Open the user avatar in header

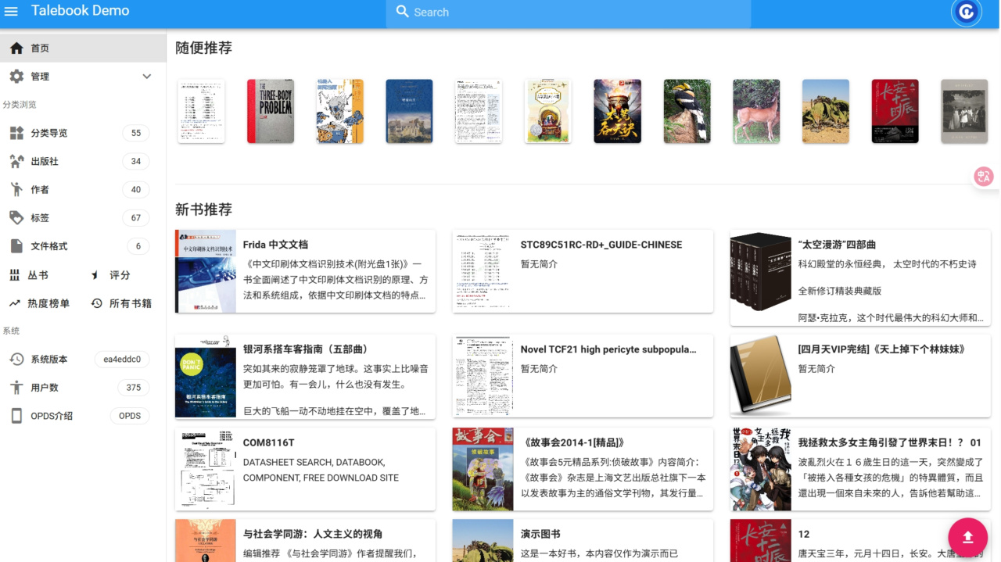(967, 12)
